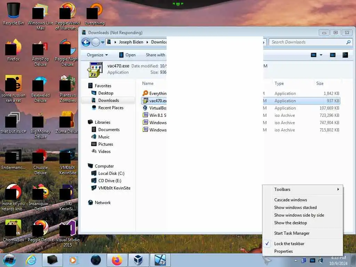356x267 pixels.
Task: Open the Visual Studio 2015 desktop icon
Action: (68, 233)
